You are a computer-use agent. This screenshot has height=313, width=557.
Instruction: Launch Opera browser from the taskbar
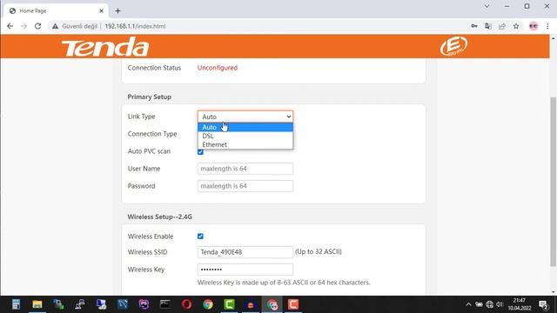186,304
